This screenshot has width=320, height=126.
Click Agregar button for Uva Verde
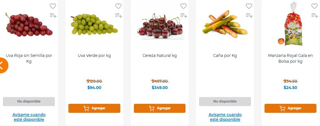tap(94, 108)
